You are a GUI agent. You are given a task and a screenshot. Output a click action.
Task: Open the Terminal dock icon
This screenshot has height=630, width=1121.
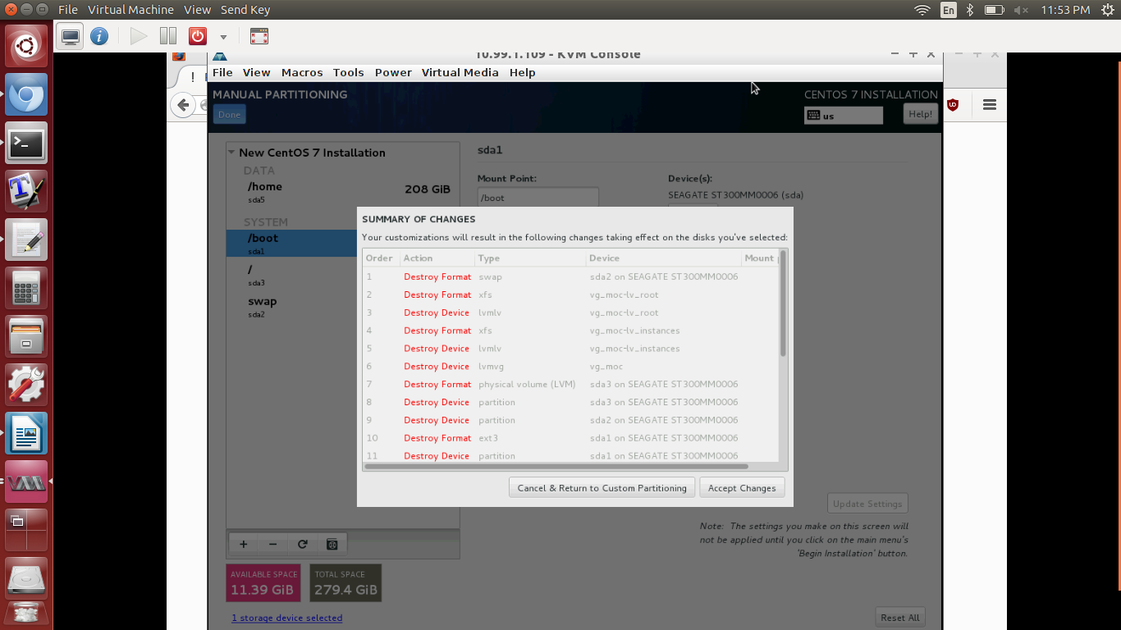(26, 144)
